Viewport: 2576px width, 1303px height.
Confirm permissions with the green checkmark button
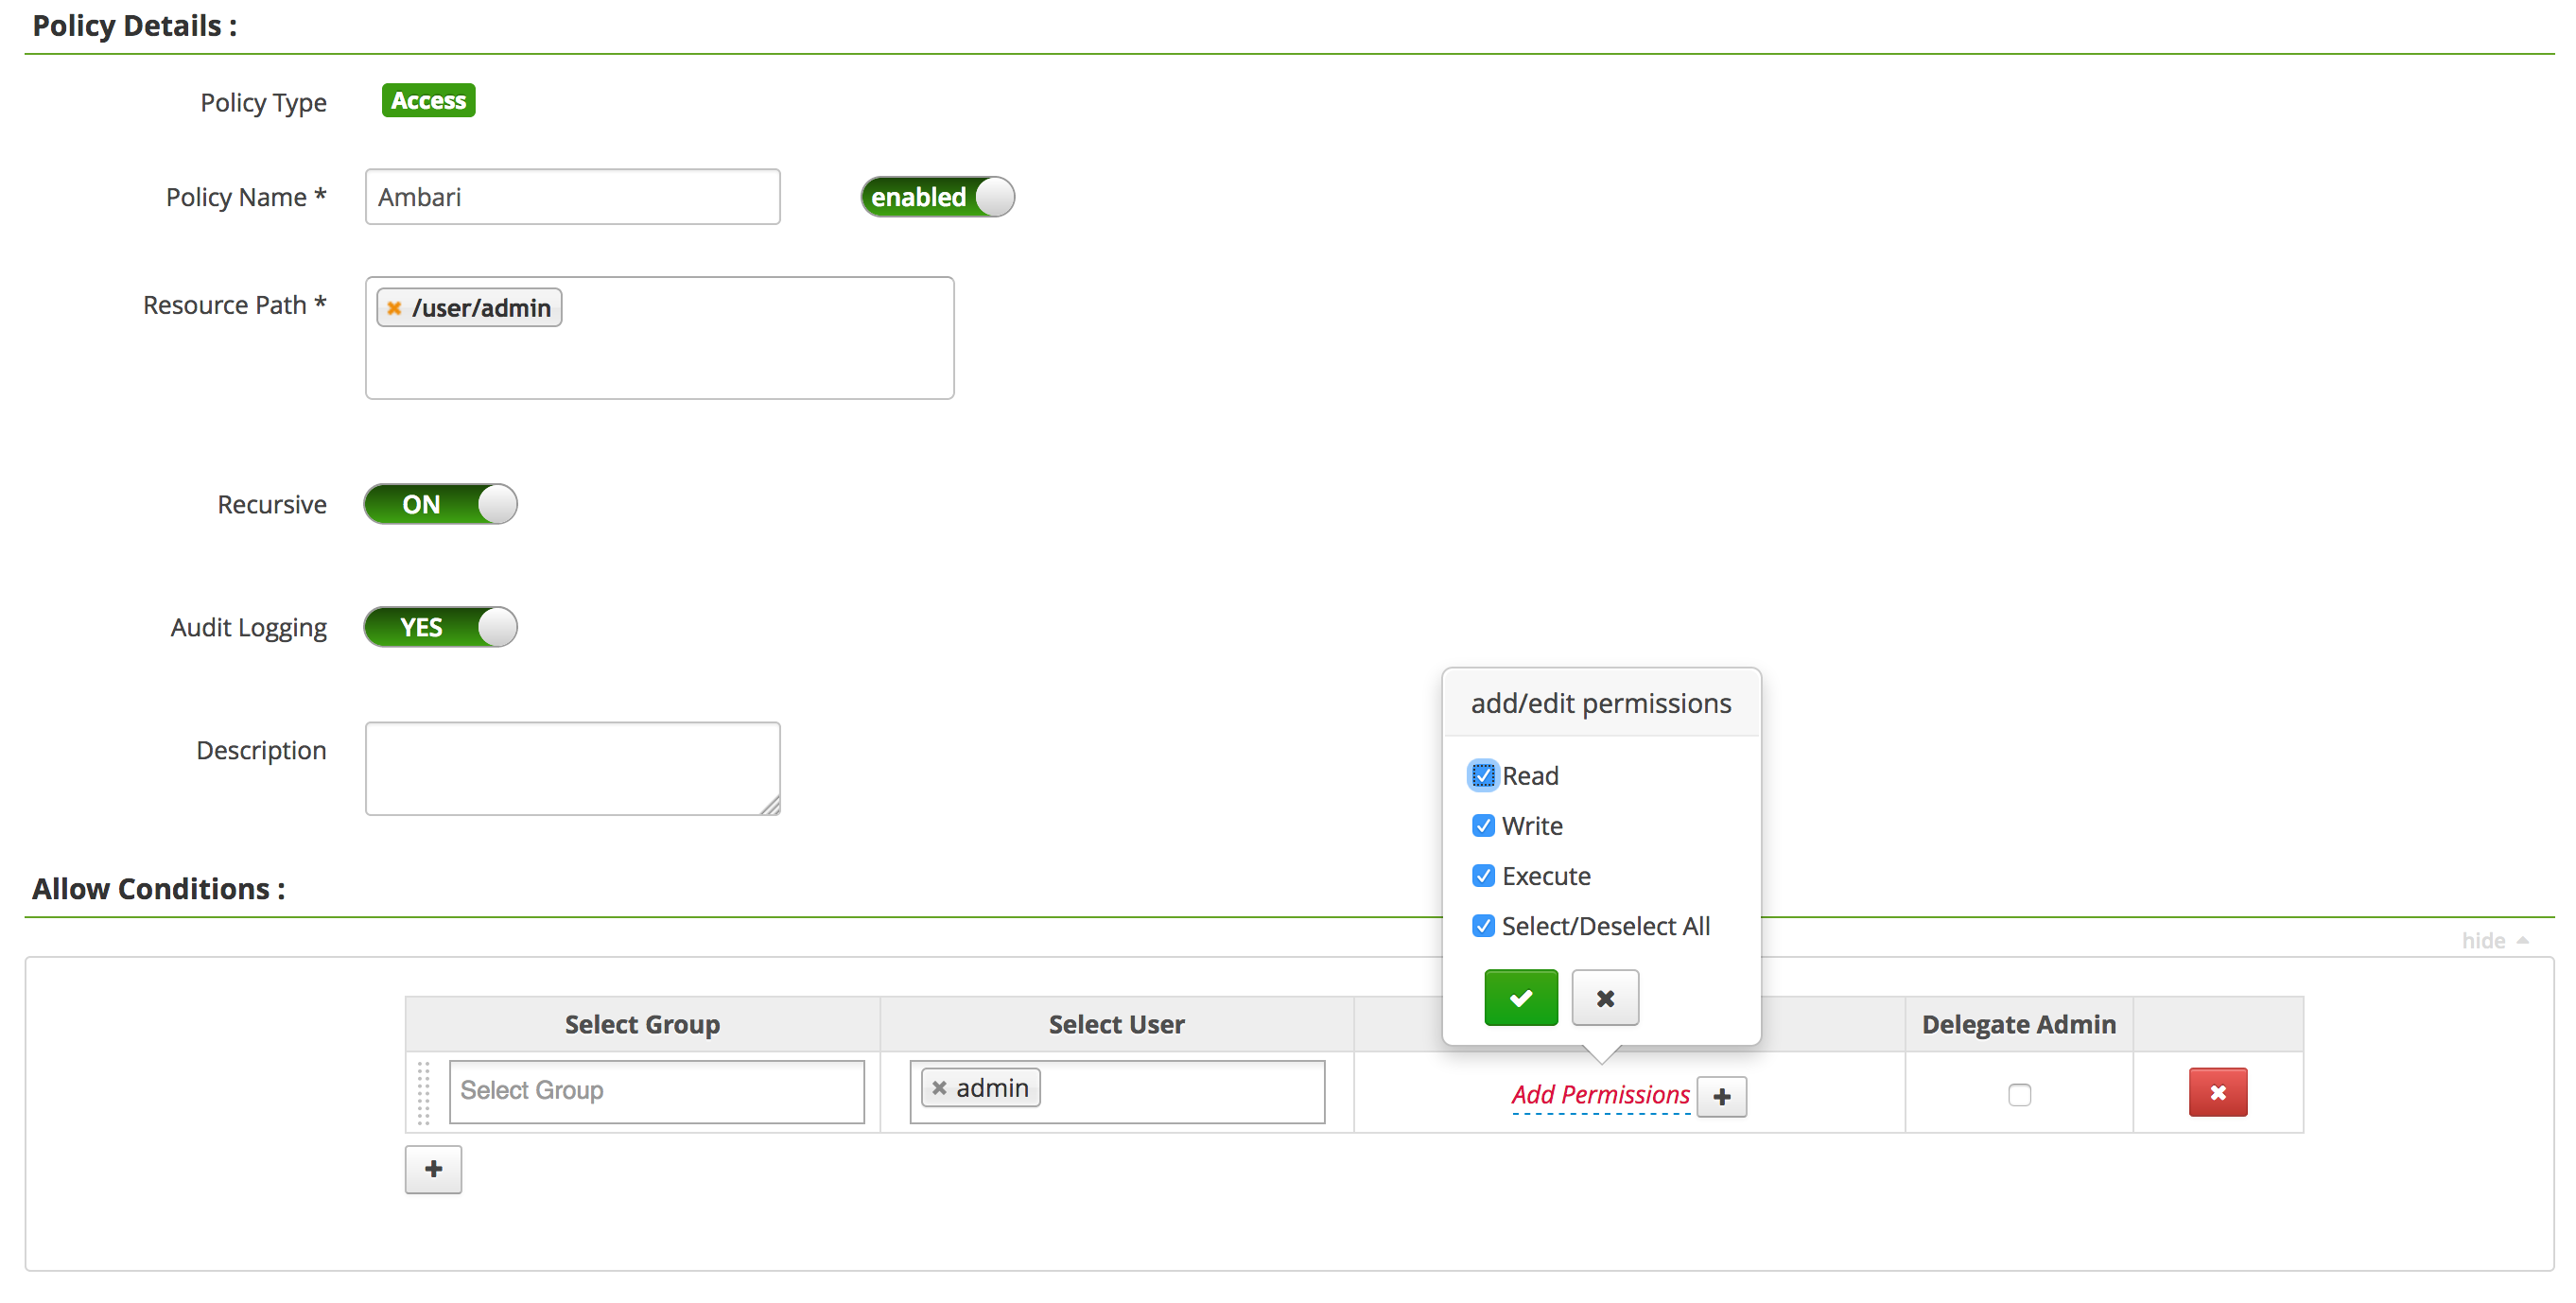(1520, 997)
